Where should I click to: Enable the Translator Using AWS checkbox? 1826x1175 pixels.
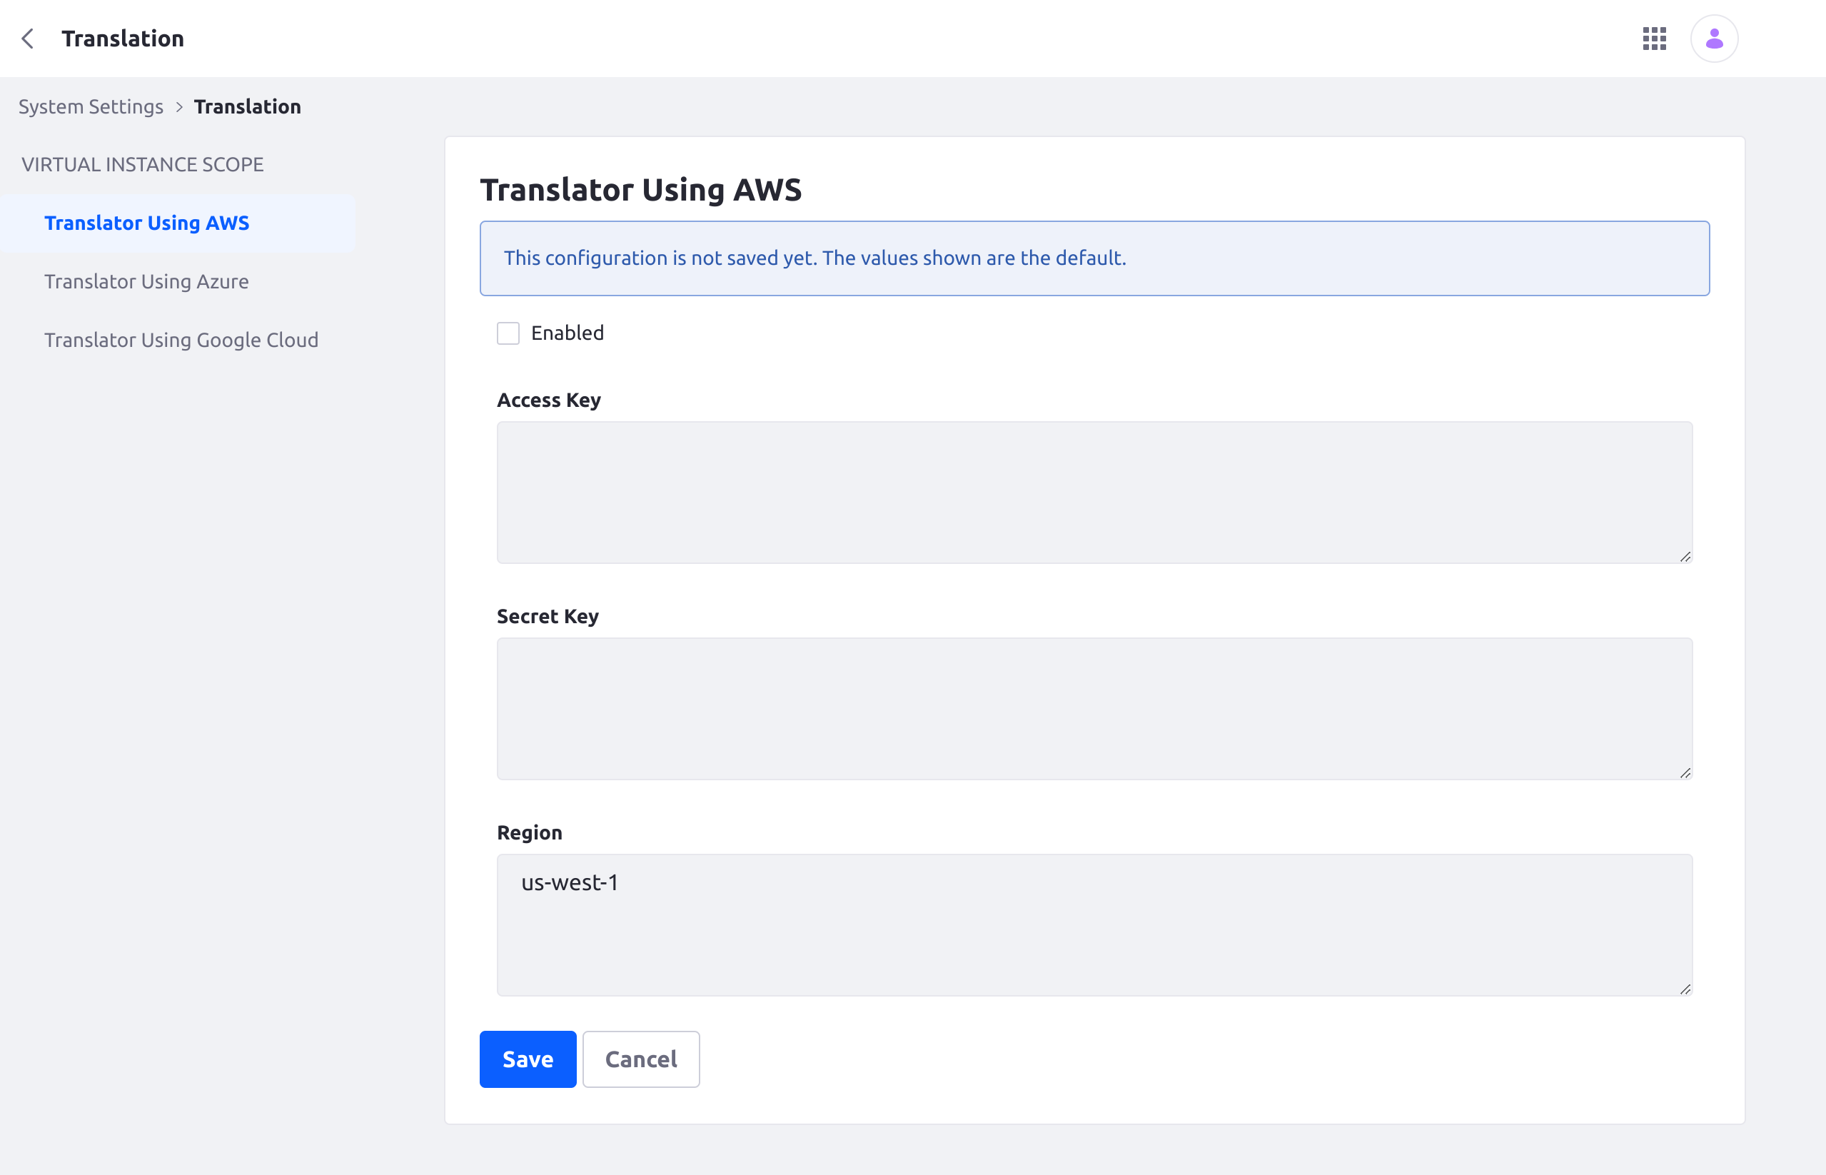[x=508, y=333]
